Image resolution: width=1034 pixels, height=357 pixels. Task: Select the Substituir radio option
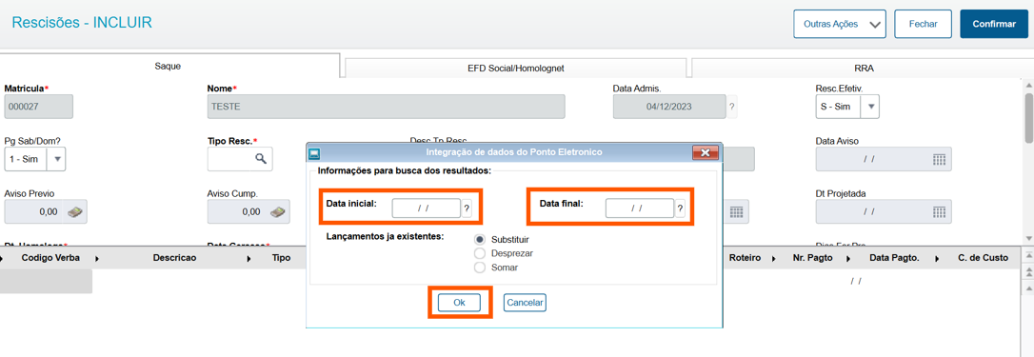[x=480, y=239]
